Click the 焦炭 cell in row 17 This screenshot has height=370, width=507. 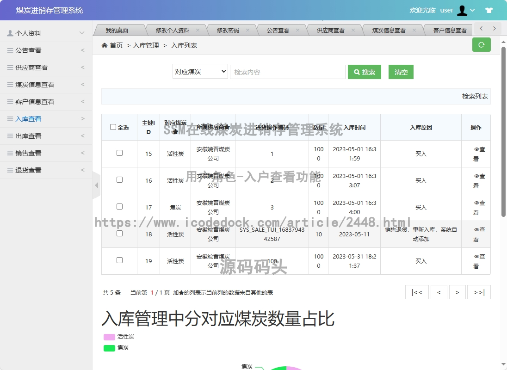[175, 208]
